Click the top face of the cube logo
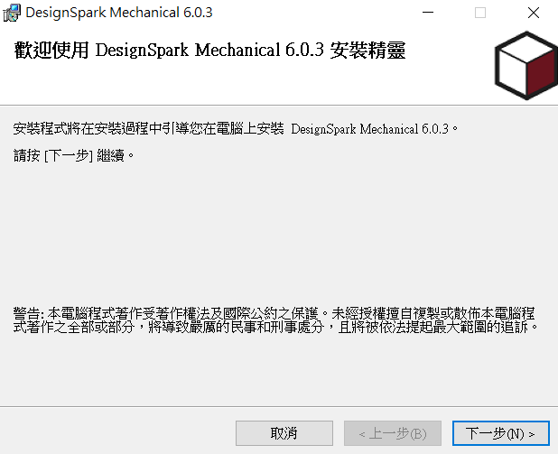Viewport: 558px width, 454px height. tap(527, 47)
